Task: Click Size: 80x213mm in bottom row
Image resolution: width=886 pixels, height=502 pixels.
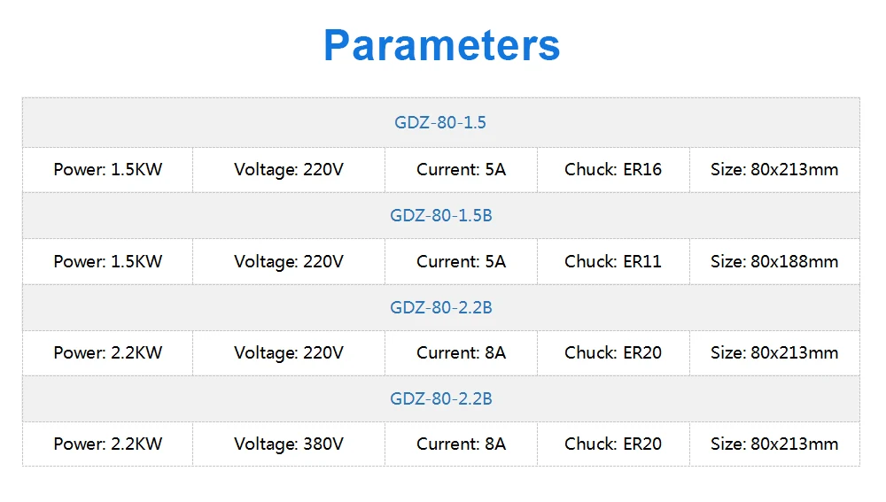Action: 774,444
